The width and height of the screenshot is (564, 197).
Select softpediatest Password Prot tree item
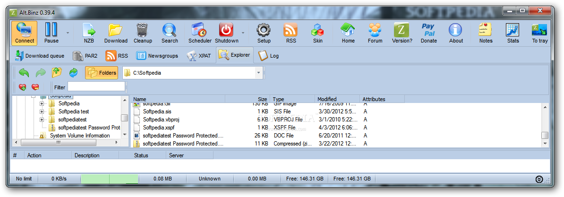click(x=89, y=128)
